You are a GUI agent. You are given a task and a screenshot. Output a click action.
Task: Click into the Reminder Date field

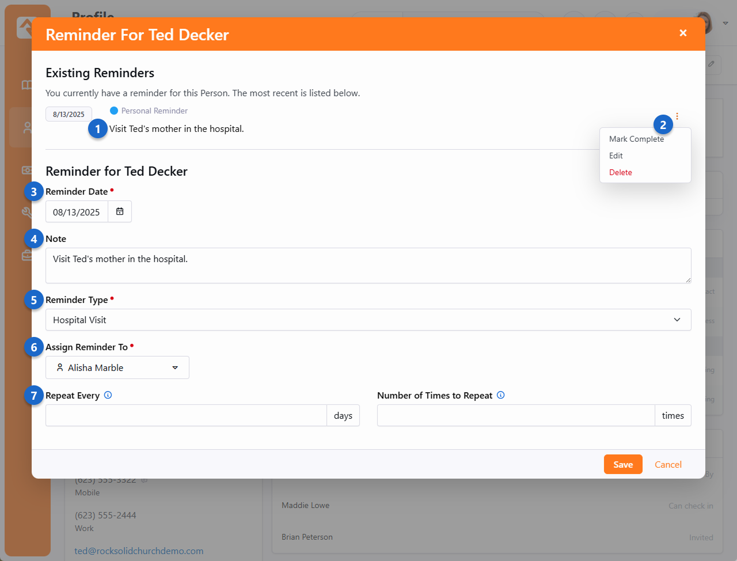pos(77,212)
